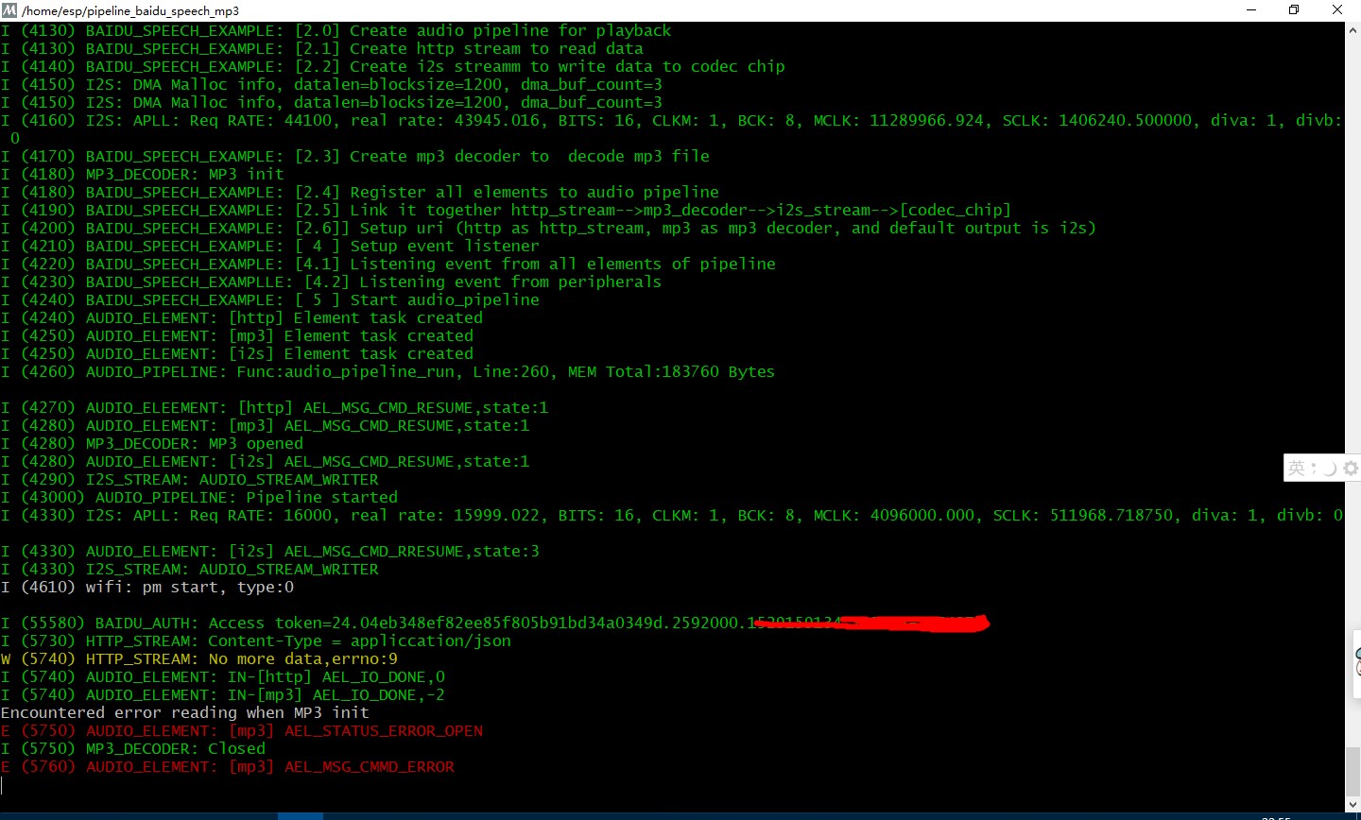Image resolution: width=1361 pixels, height=820 pixels.
Task: Click 'MEM Total:183760 Bytes' line
Action: tap(388, 371)
